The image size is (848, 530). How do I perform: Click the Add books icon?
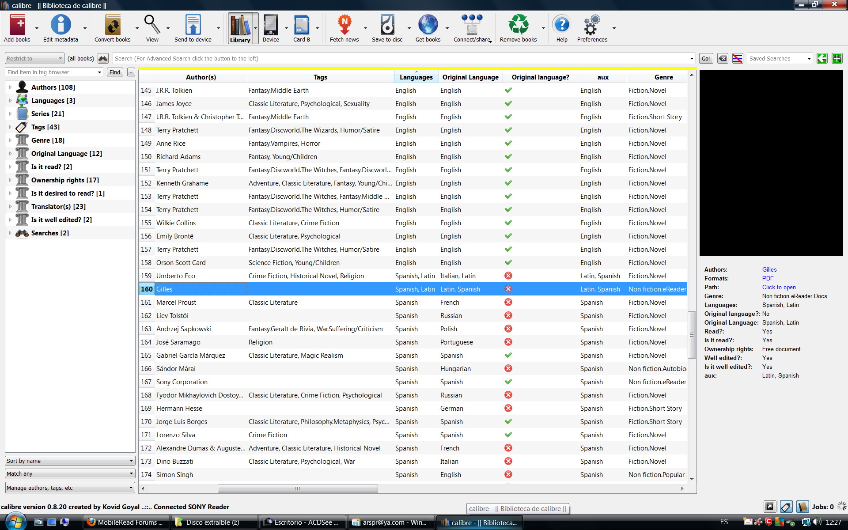pyautogui.click(x=17, y=25)
